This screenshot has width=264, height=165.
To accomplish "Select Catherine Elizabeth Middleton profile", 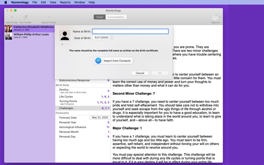I will pyautogui.click(x=30, y=29).
